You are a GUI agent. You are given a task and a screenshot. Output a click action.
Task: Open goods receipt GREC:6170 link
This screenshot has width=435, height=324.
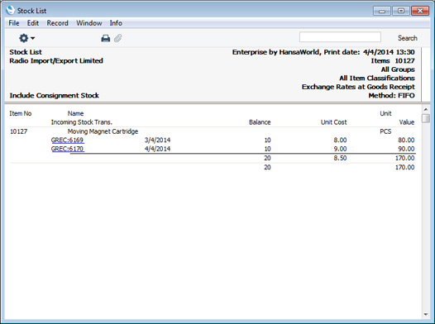68,149
